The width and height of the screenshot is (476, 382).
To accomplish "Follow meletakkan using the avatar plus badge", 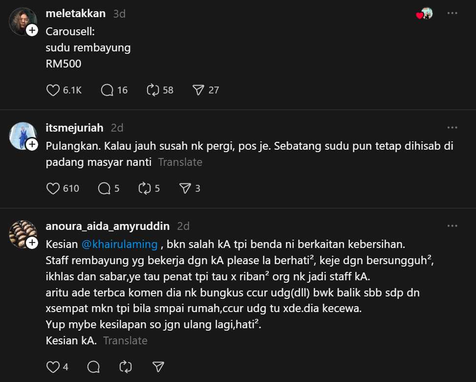I will 32,30.
